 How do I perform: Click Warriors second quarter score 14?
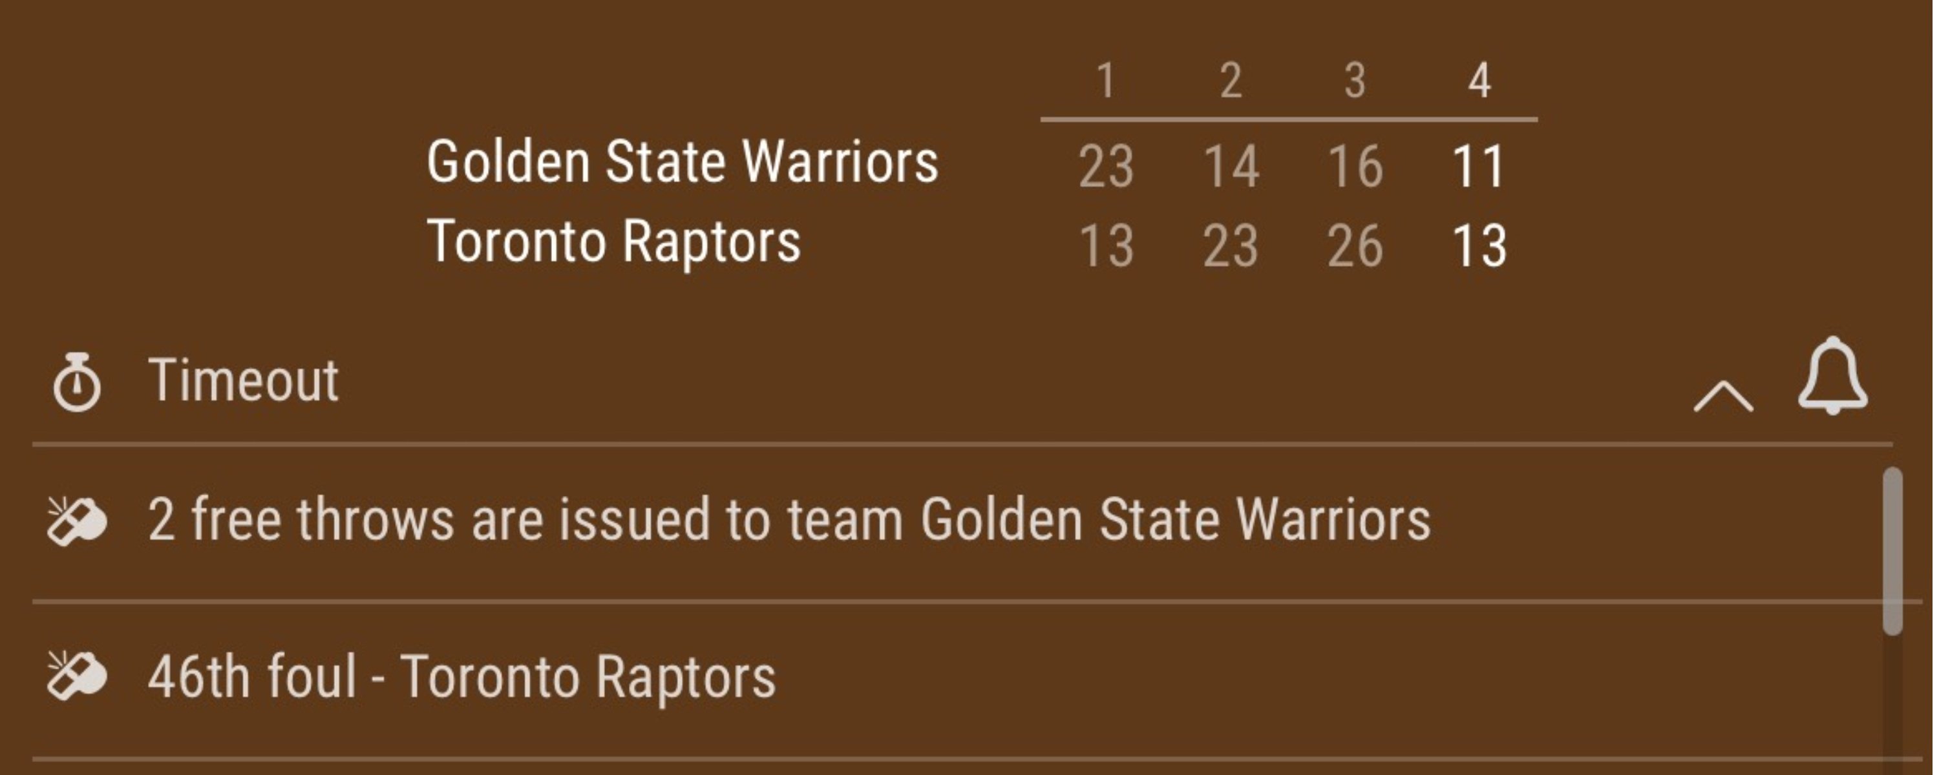[1230, 166]
